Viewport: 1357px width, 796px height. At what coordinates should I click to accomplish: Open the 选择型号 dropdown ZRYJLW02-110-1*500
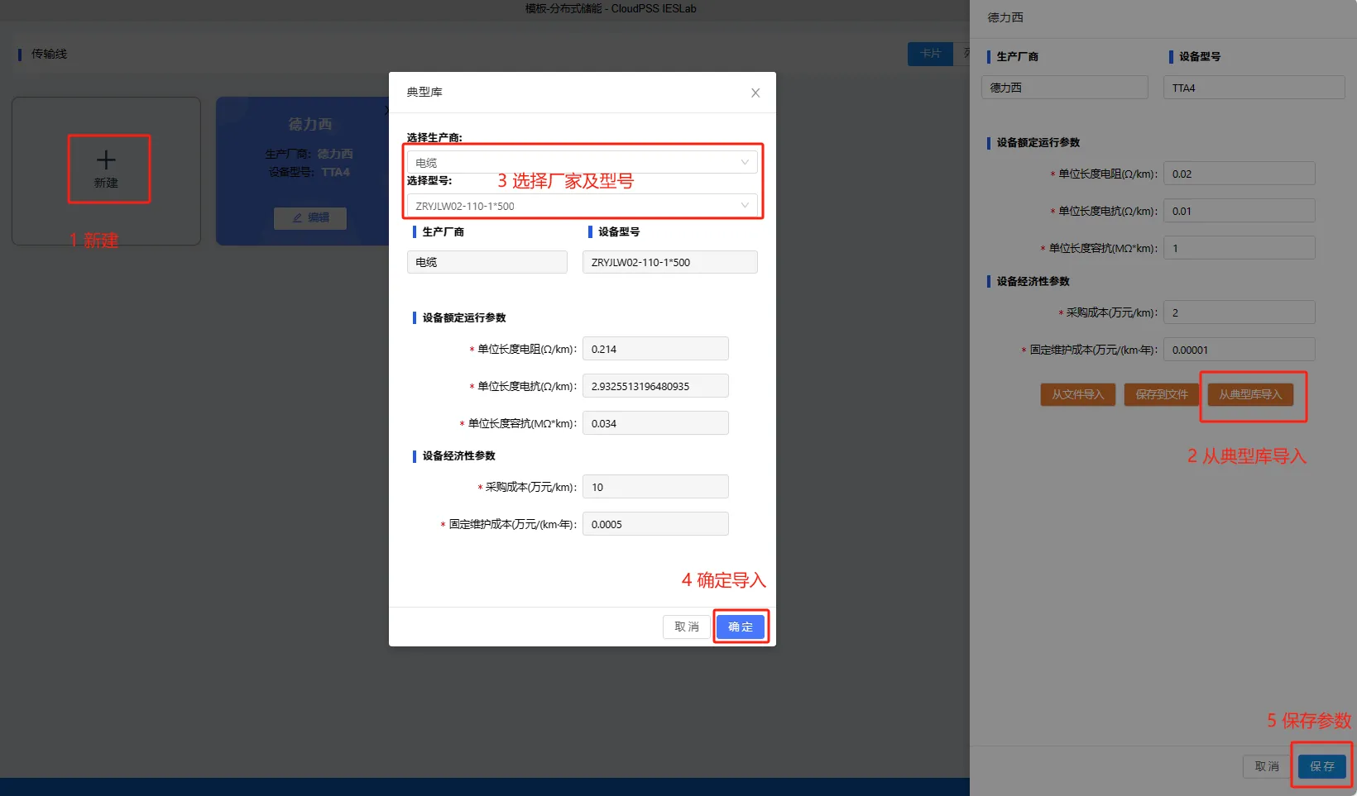point(582,205)
